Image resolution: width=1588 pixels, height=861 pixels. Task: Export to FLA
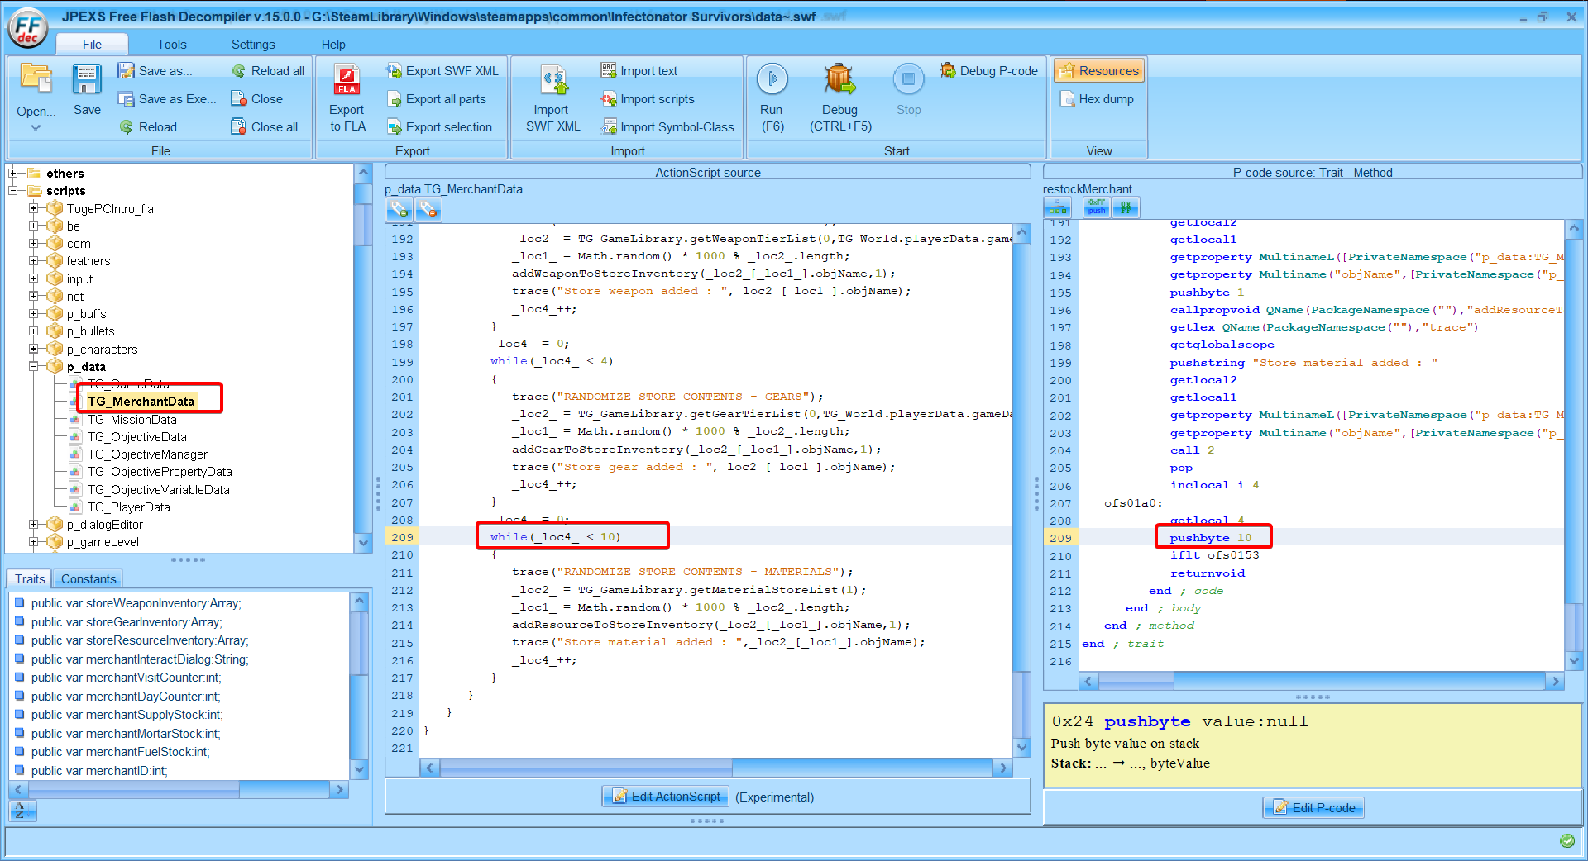pos(347,98)
